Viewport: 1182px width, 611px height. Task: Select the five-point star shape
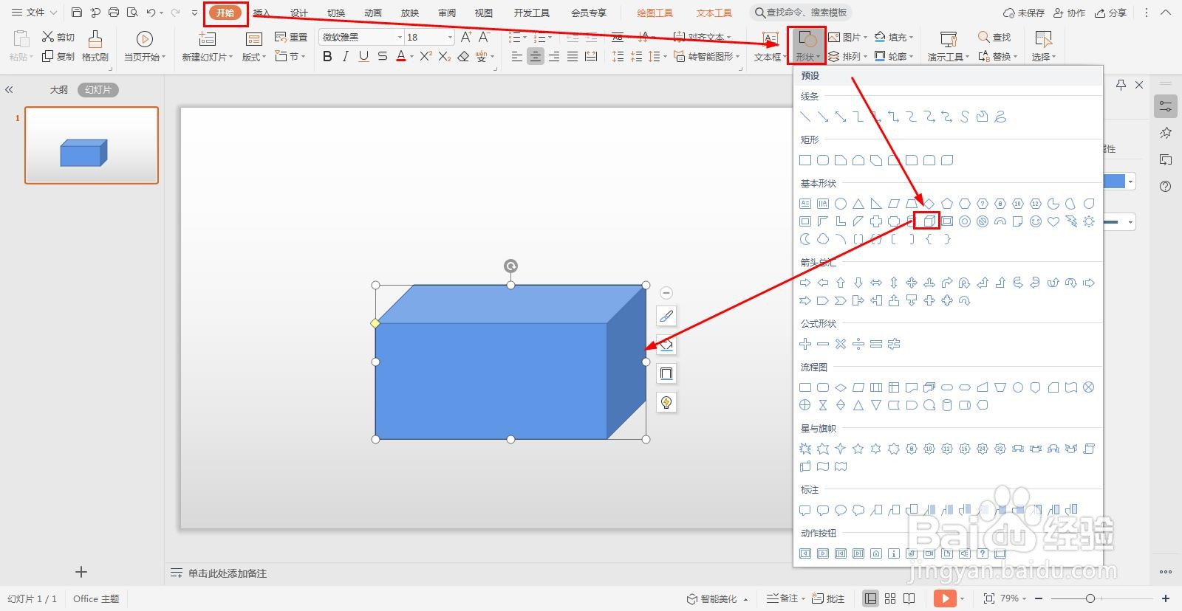click(x=858, y=449)
